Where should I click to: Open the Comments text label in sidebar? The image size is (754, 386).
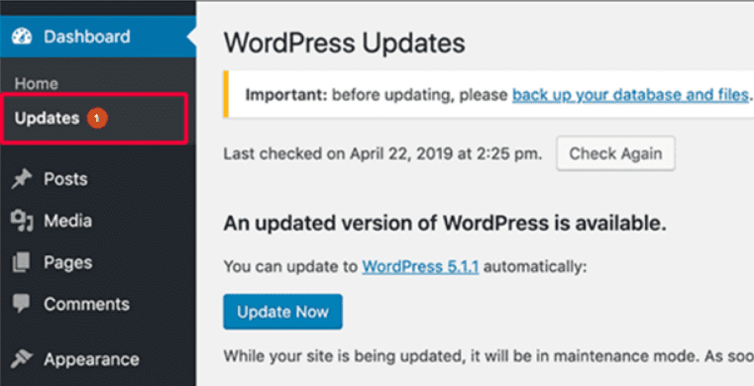pos(86,304)
